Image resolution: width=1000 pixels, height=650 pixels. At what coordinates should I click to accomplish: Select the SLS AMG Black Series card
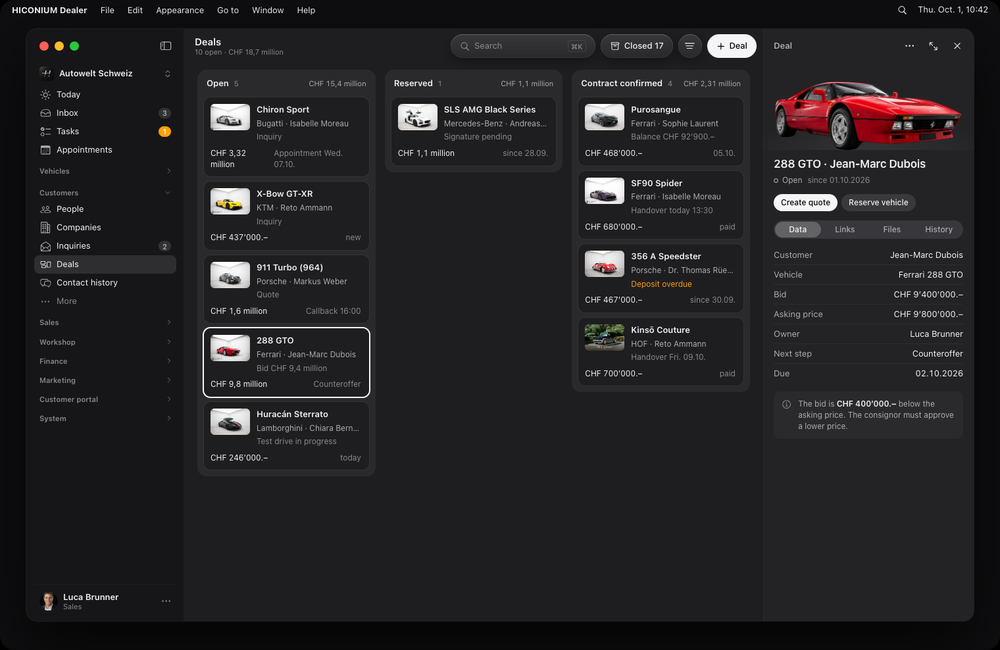coord(474,132)
